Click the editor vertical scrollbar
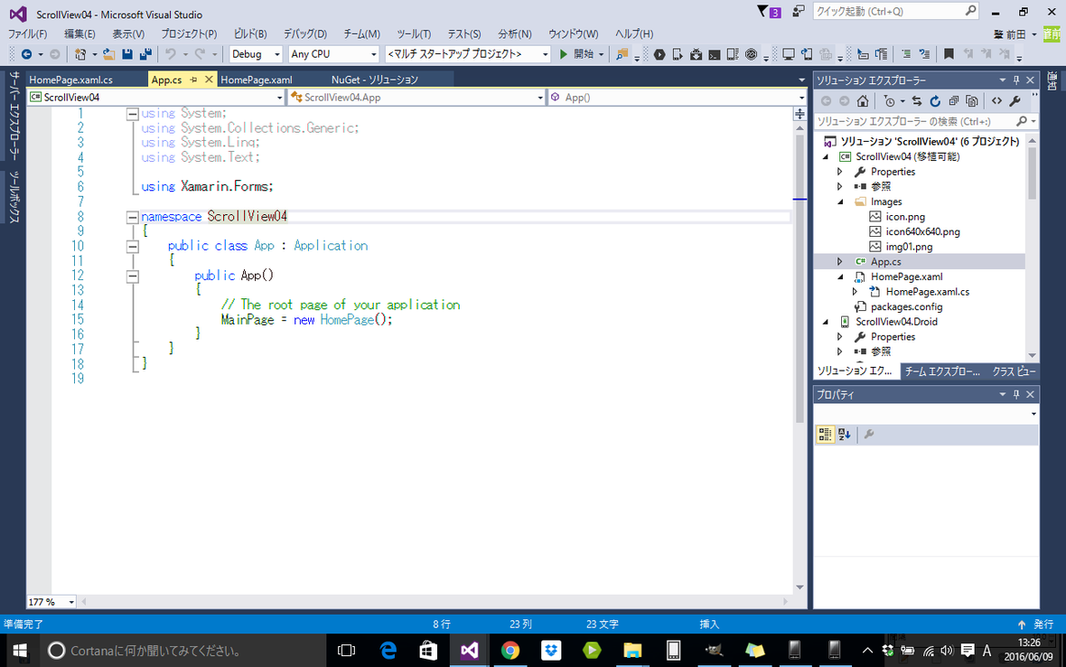Viewport: 1066px width, 667px height. tap(799, 271)
